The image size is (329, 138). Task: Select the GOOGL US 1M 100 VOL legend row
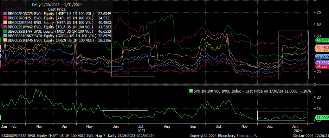(58, 36)
